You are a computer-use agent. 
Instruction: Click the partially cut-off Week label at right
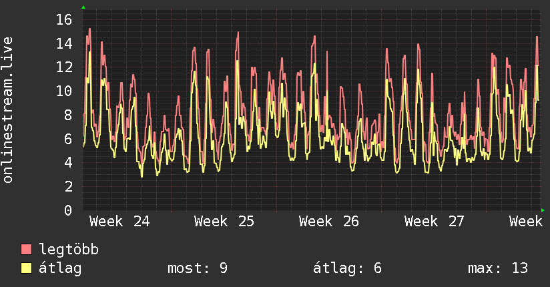click(x=526, y=222)
